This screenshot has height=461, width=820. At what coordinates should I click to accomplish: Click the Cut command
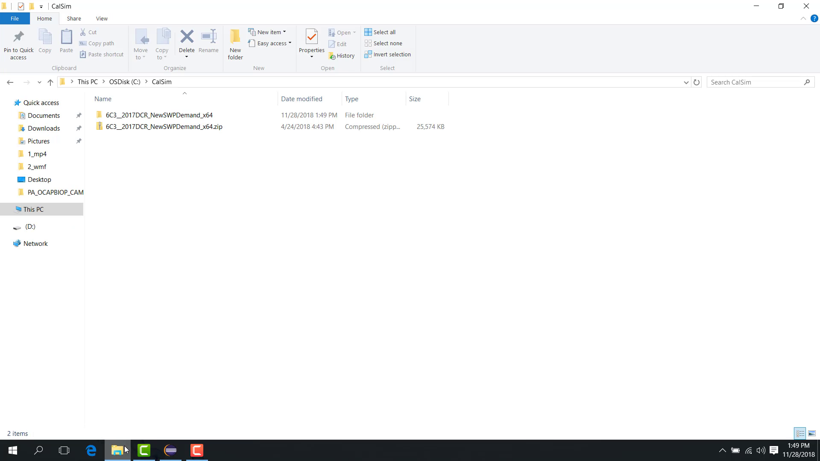88,32
